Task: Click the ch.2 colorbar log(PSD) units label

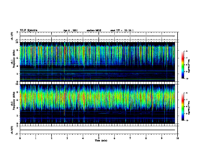Action: pos(189,108)
